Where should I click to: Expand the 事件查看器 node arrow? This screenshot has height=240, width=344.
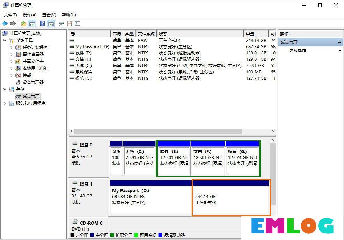[12, 54]
